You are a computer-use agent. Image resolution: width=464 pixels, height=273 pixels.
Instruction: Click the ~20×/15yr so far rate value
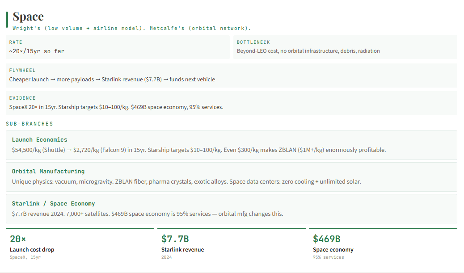37,51
